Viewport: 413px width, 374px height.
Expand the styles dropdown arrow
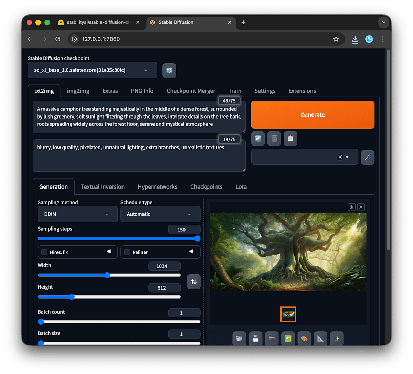point(347,157)
